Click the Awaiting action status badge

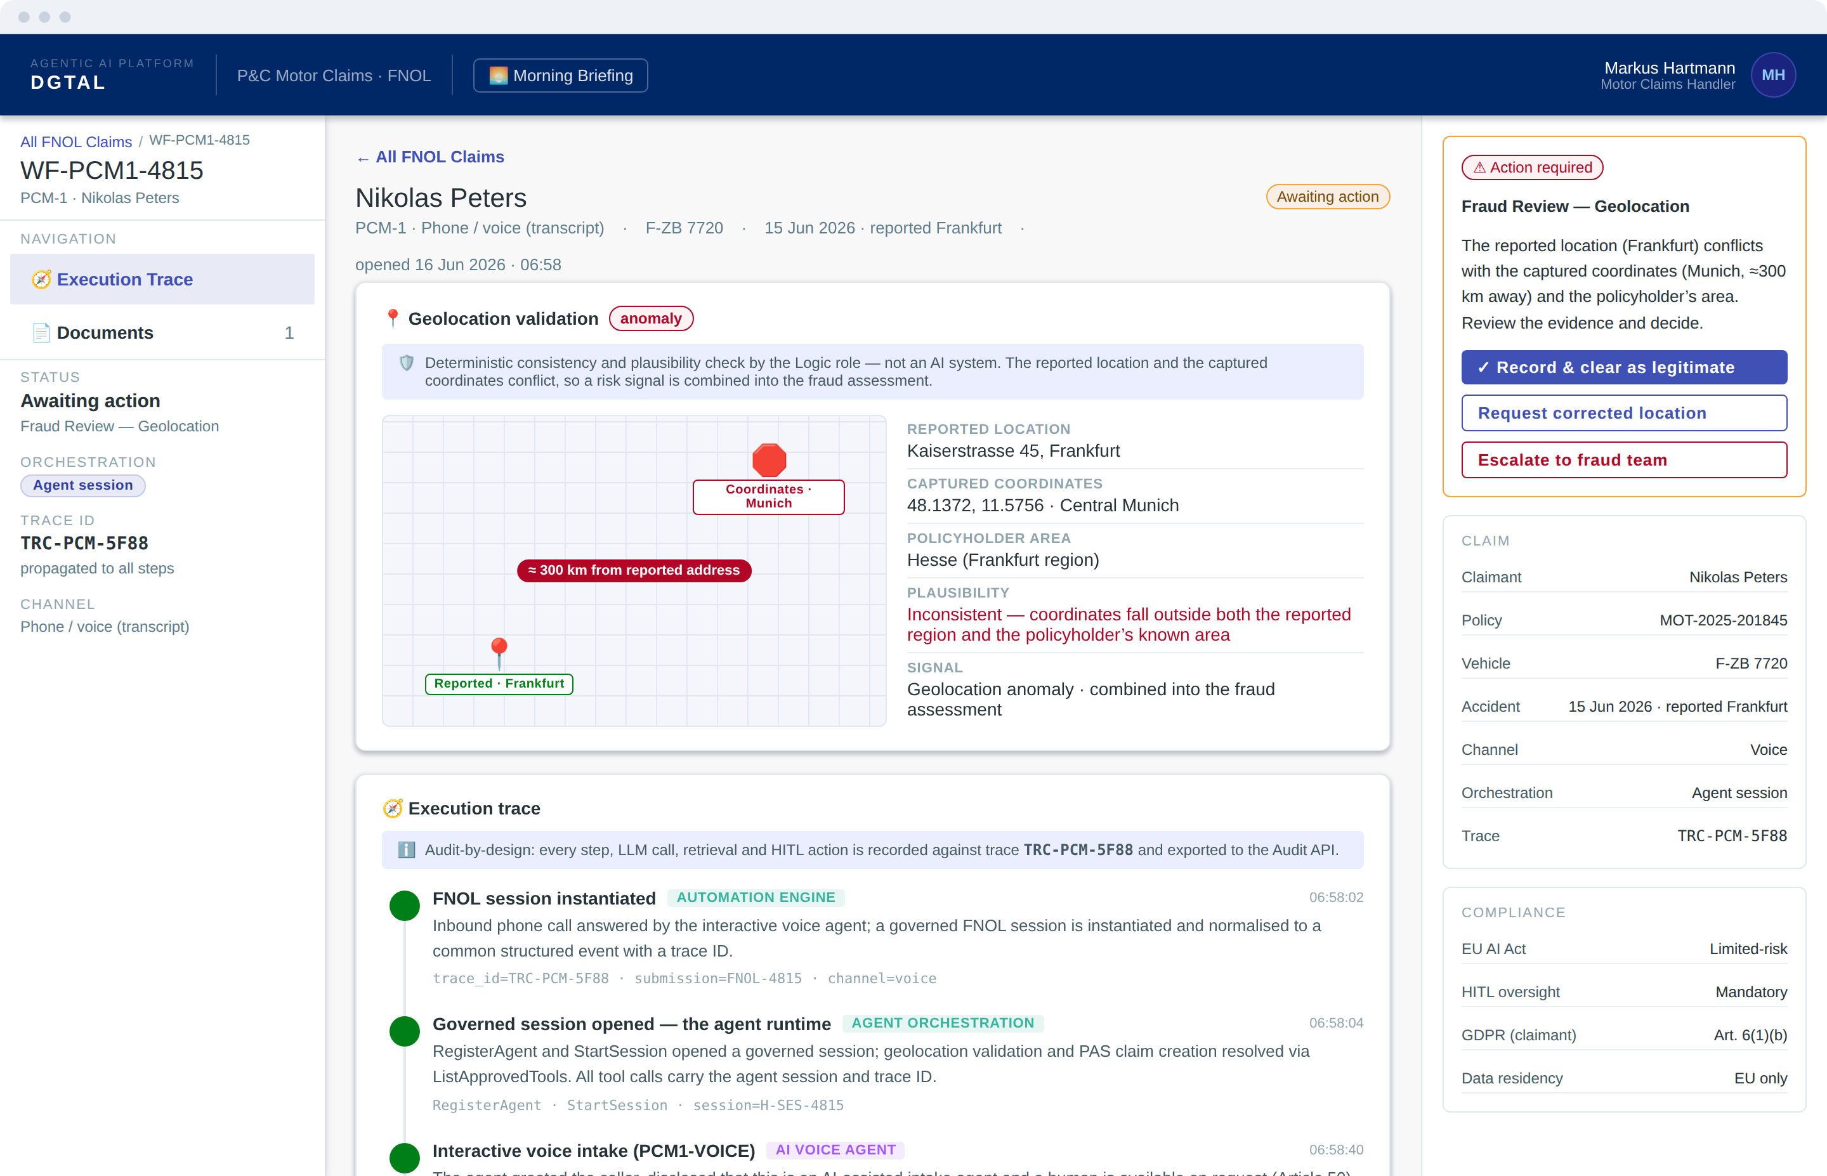click(x=1328, y=197)
